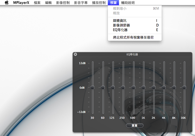Screen dimensions: 195x136
Task: Click the 125 frequency label
Action: (112, 118)
